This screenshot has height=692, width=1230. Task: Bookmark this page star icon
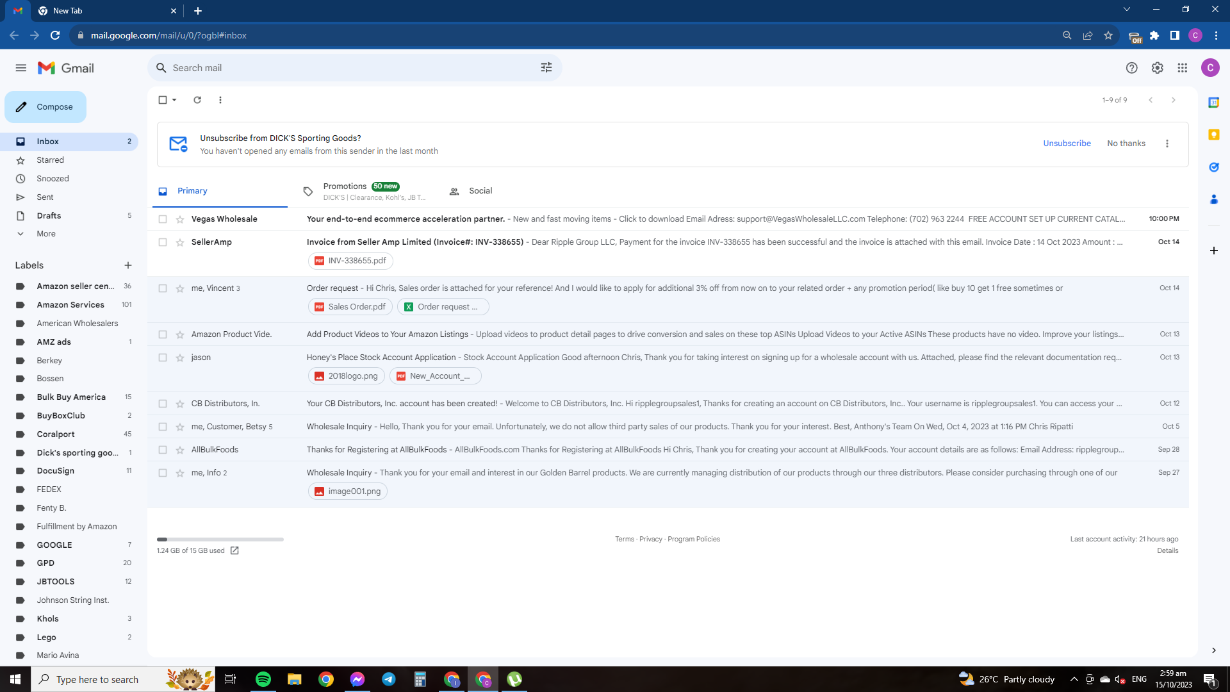coord(1108,35)
